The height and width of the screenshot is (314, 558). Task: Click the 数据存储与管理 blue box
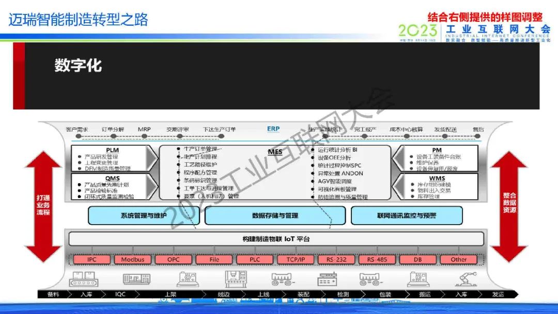pyautogui.click(x=275, y=215)
